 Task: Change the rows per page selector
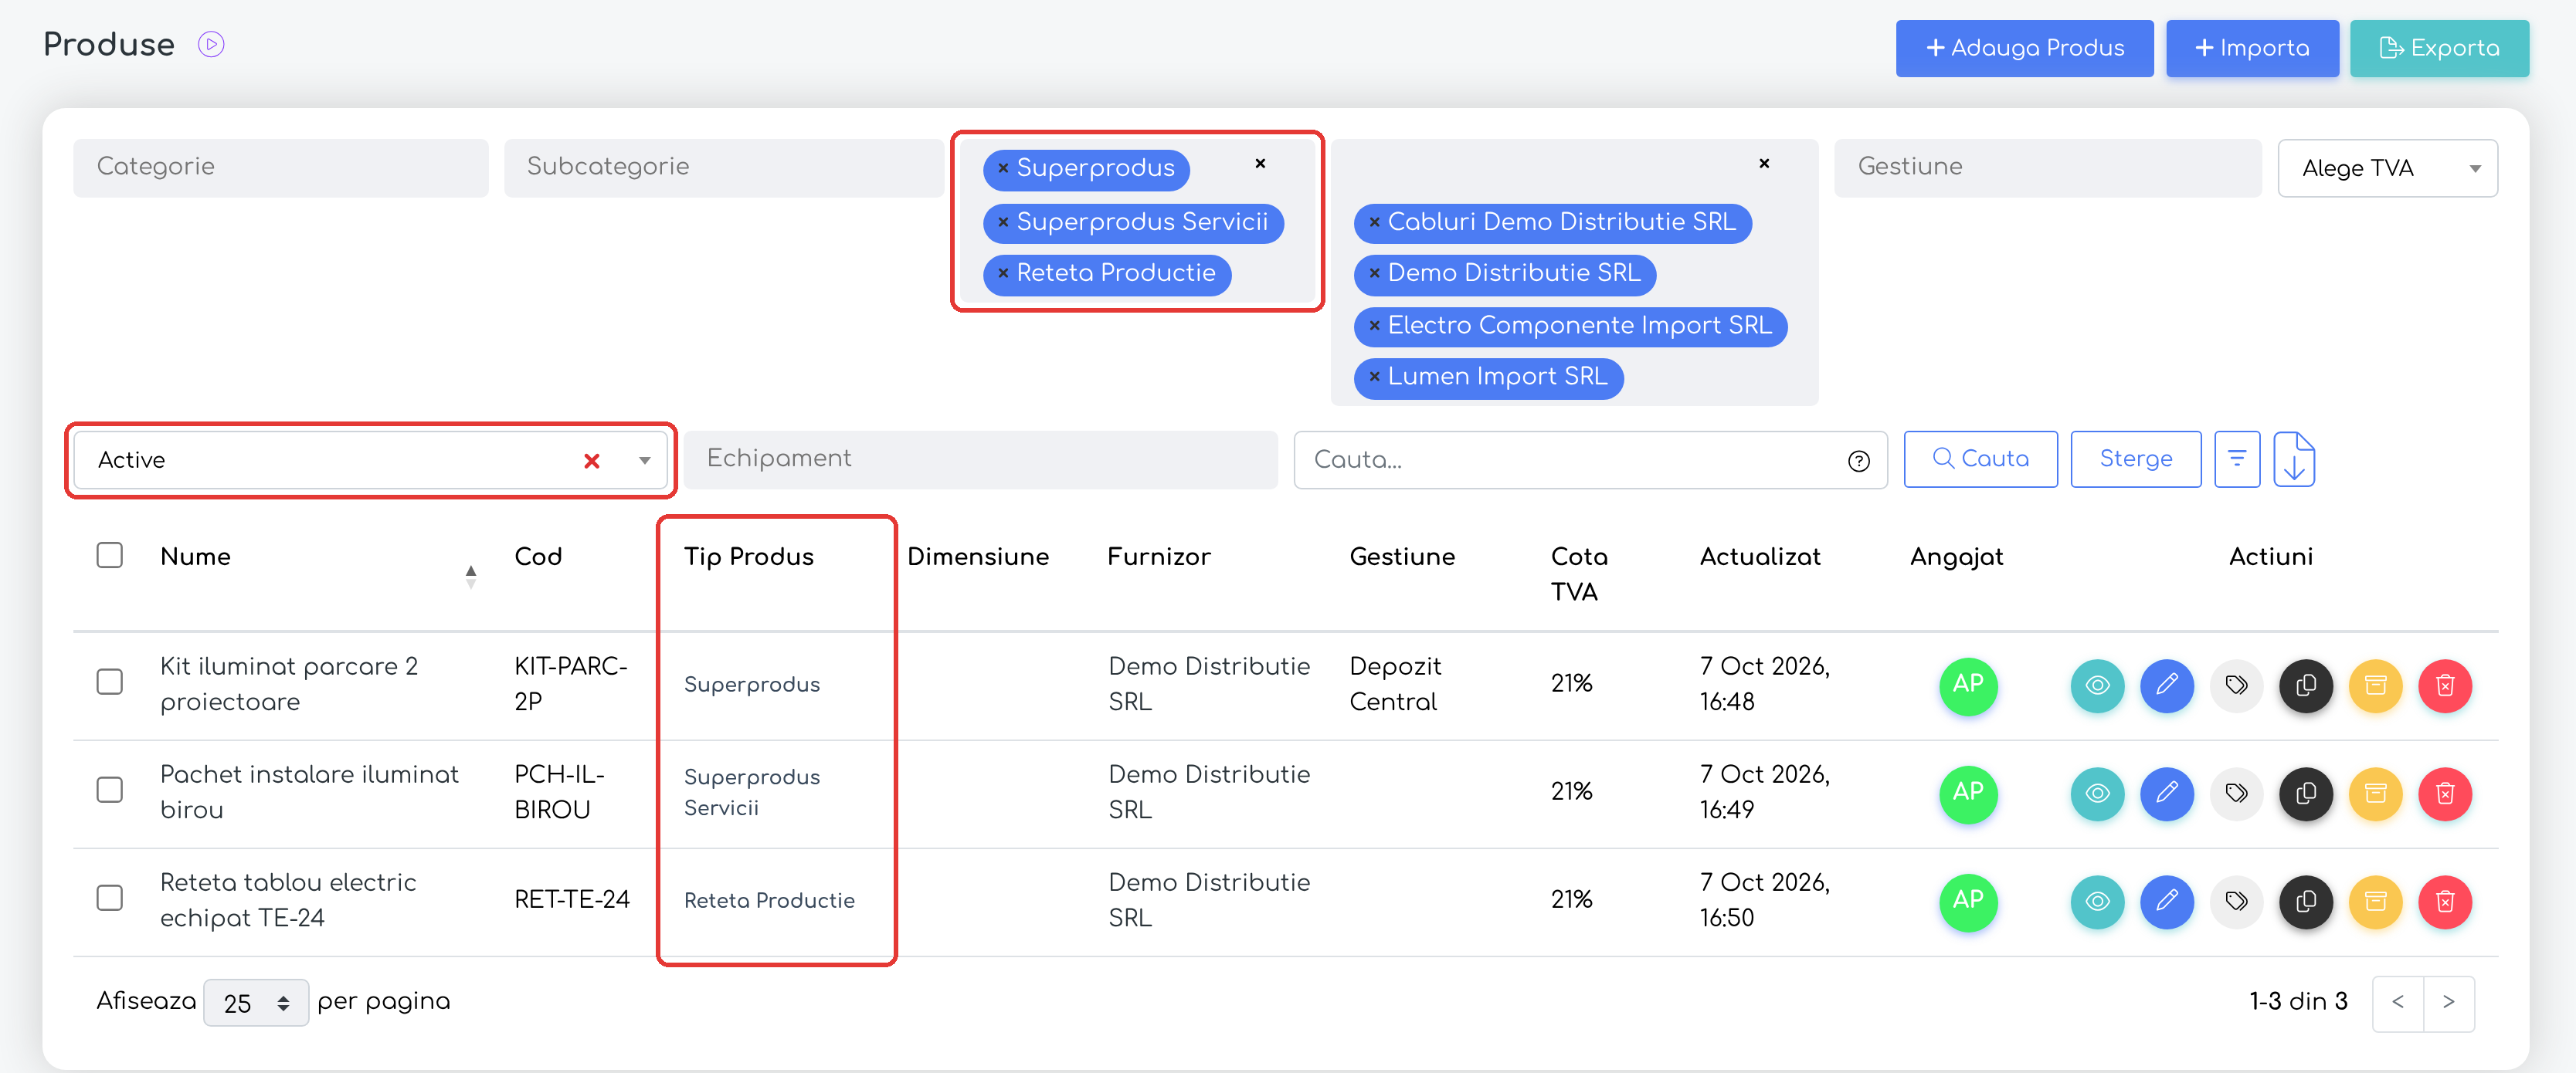coord(256,1002)
